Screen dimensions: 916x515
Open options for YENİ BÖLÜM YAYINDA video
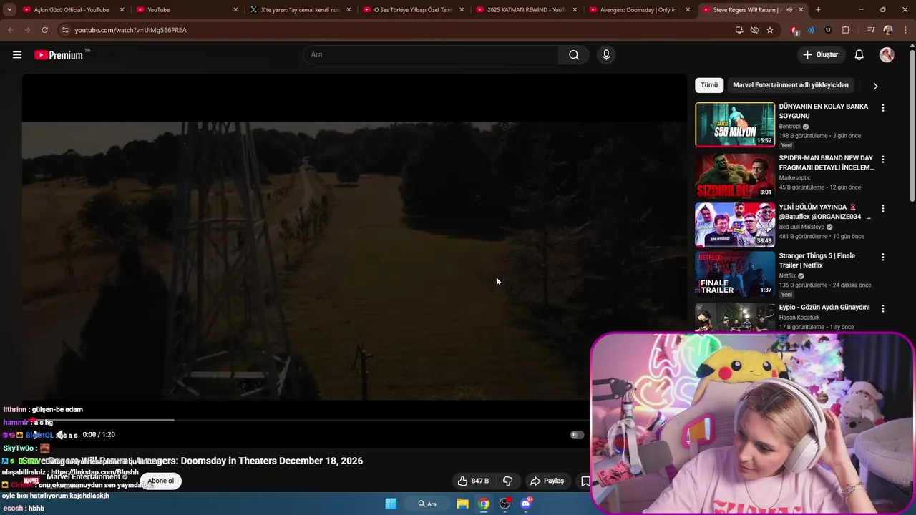pos(882,209)
